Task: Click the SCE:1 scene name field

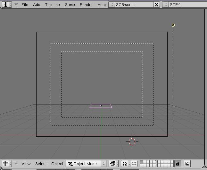Action: tap(188, 4)
